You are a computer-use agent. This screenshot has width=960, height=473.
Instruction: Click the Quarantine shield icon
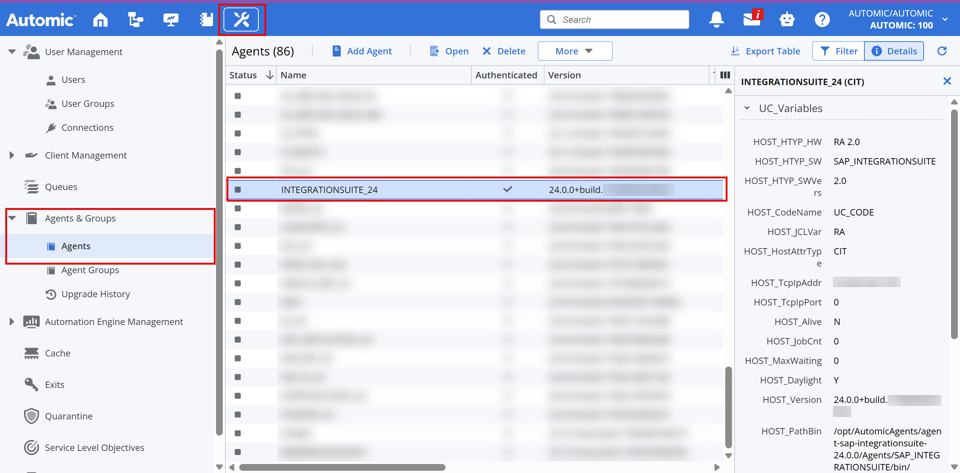point(31,416)
